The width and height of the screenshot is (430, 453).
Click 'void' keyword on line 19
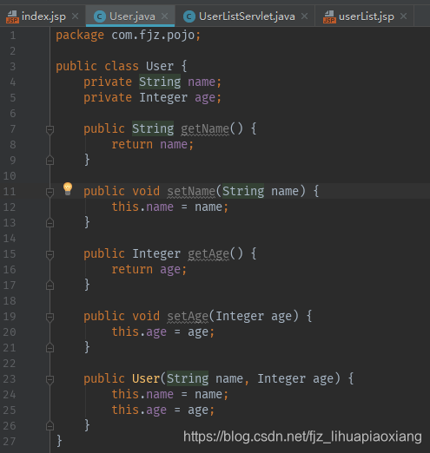146,316
